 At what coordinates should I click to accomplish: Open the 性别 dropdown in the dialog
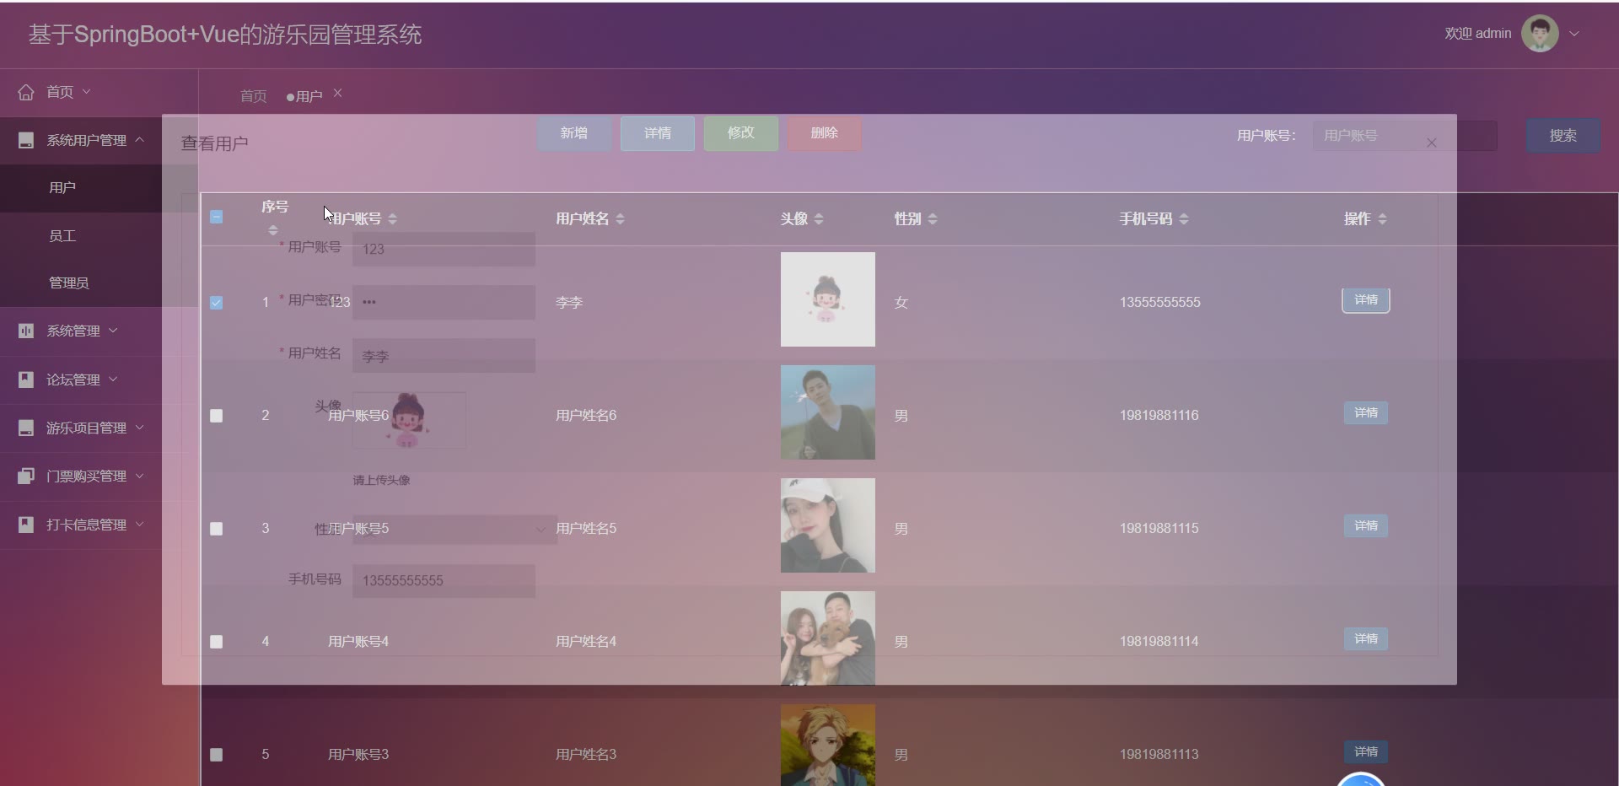coord(455,530)
